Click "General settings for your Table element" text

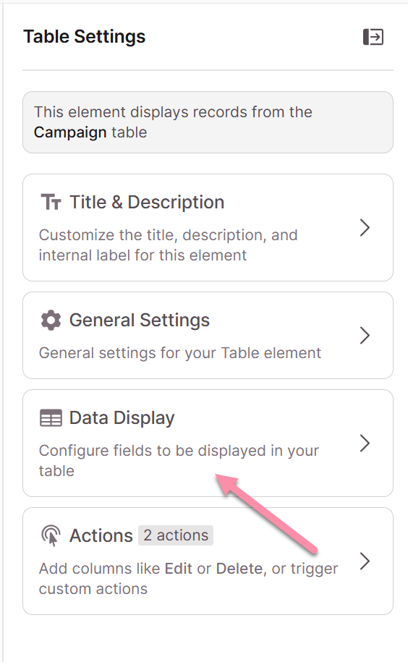(x=180, y=353)
